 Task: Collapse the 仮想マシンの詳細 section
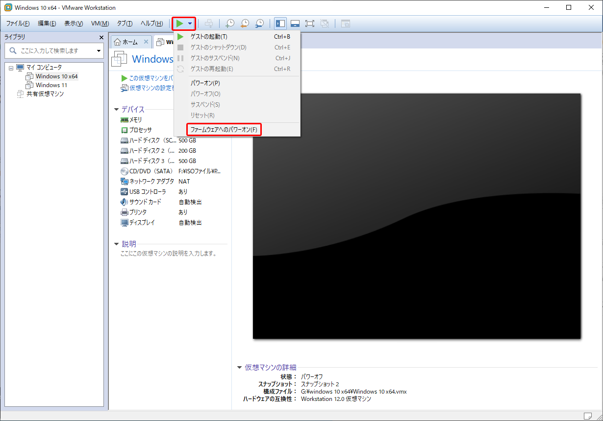[239, 367]
